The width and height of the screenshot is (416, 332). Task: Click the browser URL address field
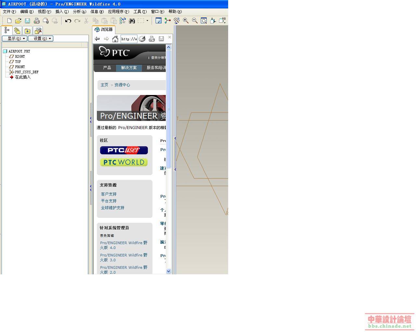coord(129,39)
